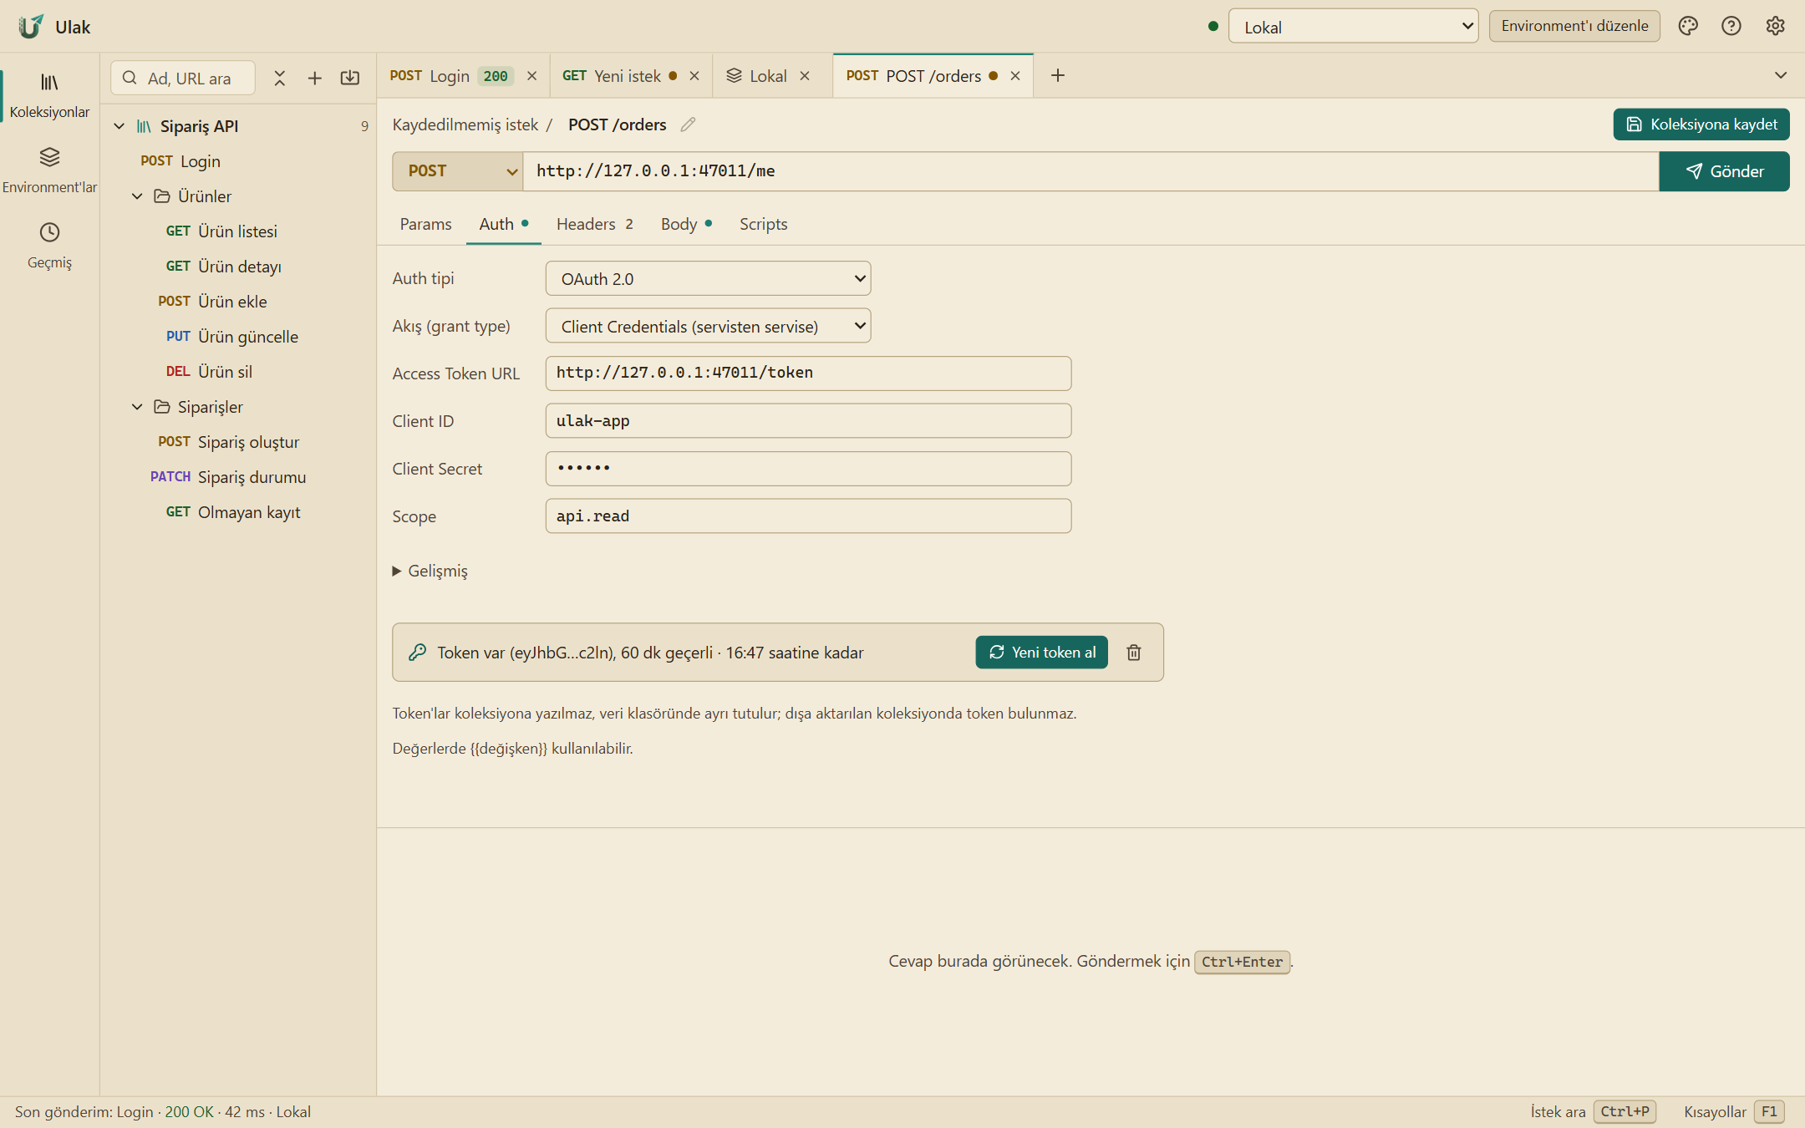Collapse the Sipariş API collection
The width and height of the screenshot is (1805, 1128).
[x=119, y=126]
